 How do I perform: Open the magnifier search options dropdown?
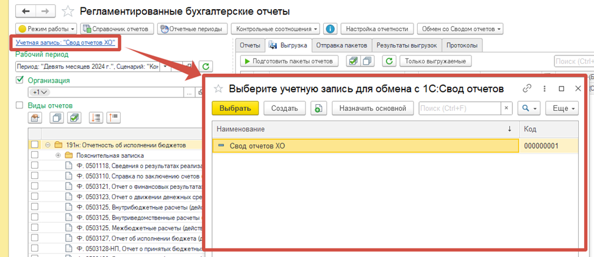click(x=529, y=108)
